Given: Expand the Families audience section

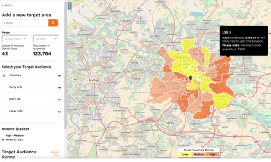Looking at the screenshot, I should pyautogui.click(x=59, y=76).
